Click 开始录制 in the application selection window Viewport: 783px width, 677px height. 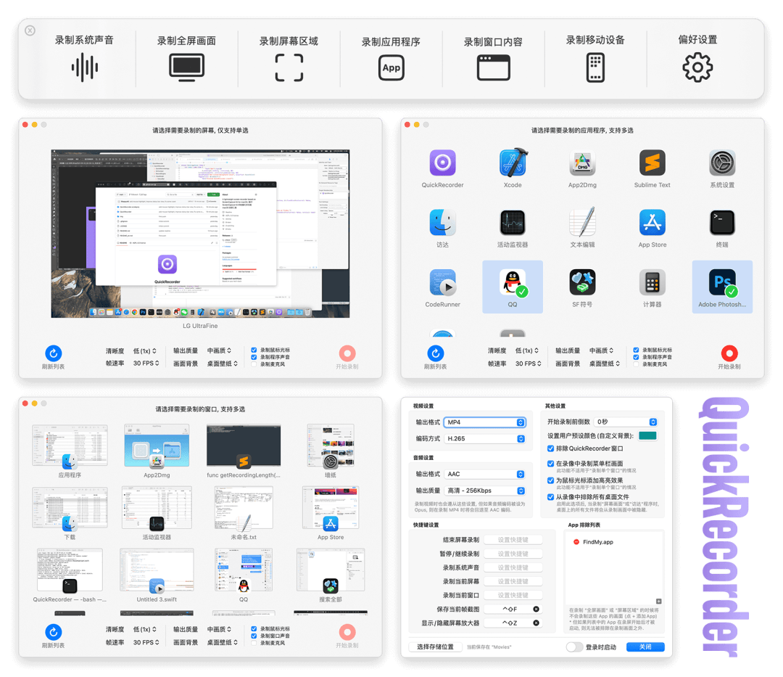click(x=729, y=354)
